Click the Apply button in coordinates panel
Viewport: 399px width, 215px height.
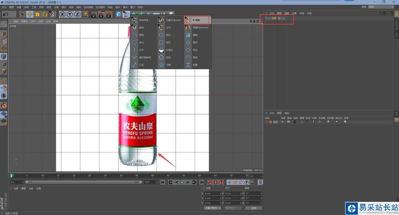pyautogui.click(x=253, y=208)
